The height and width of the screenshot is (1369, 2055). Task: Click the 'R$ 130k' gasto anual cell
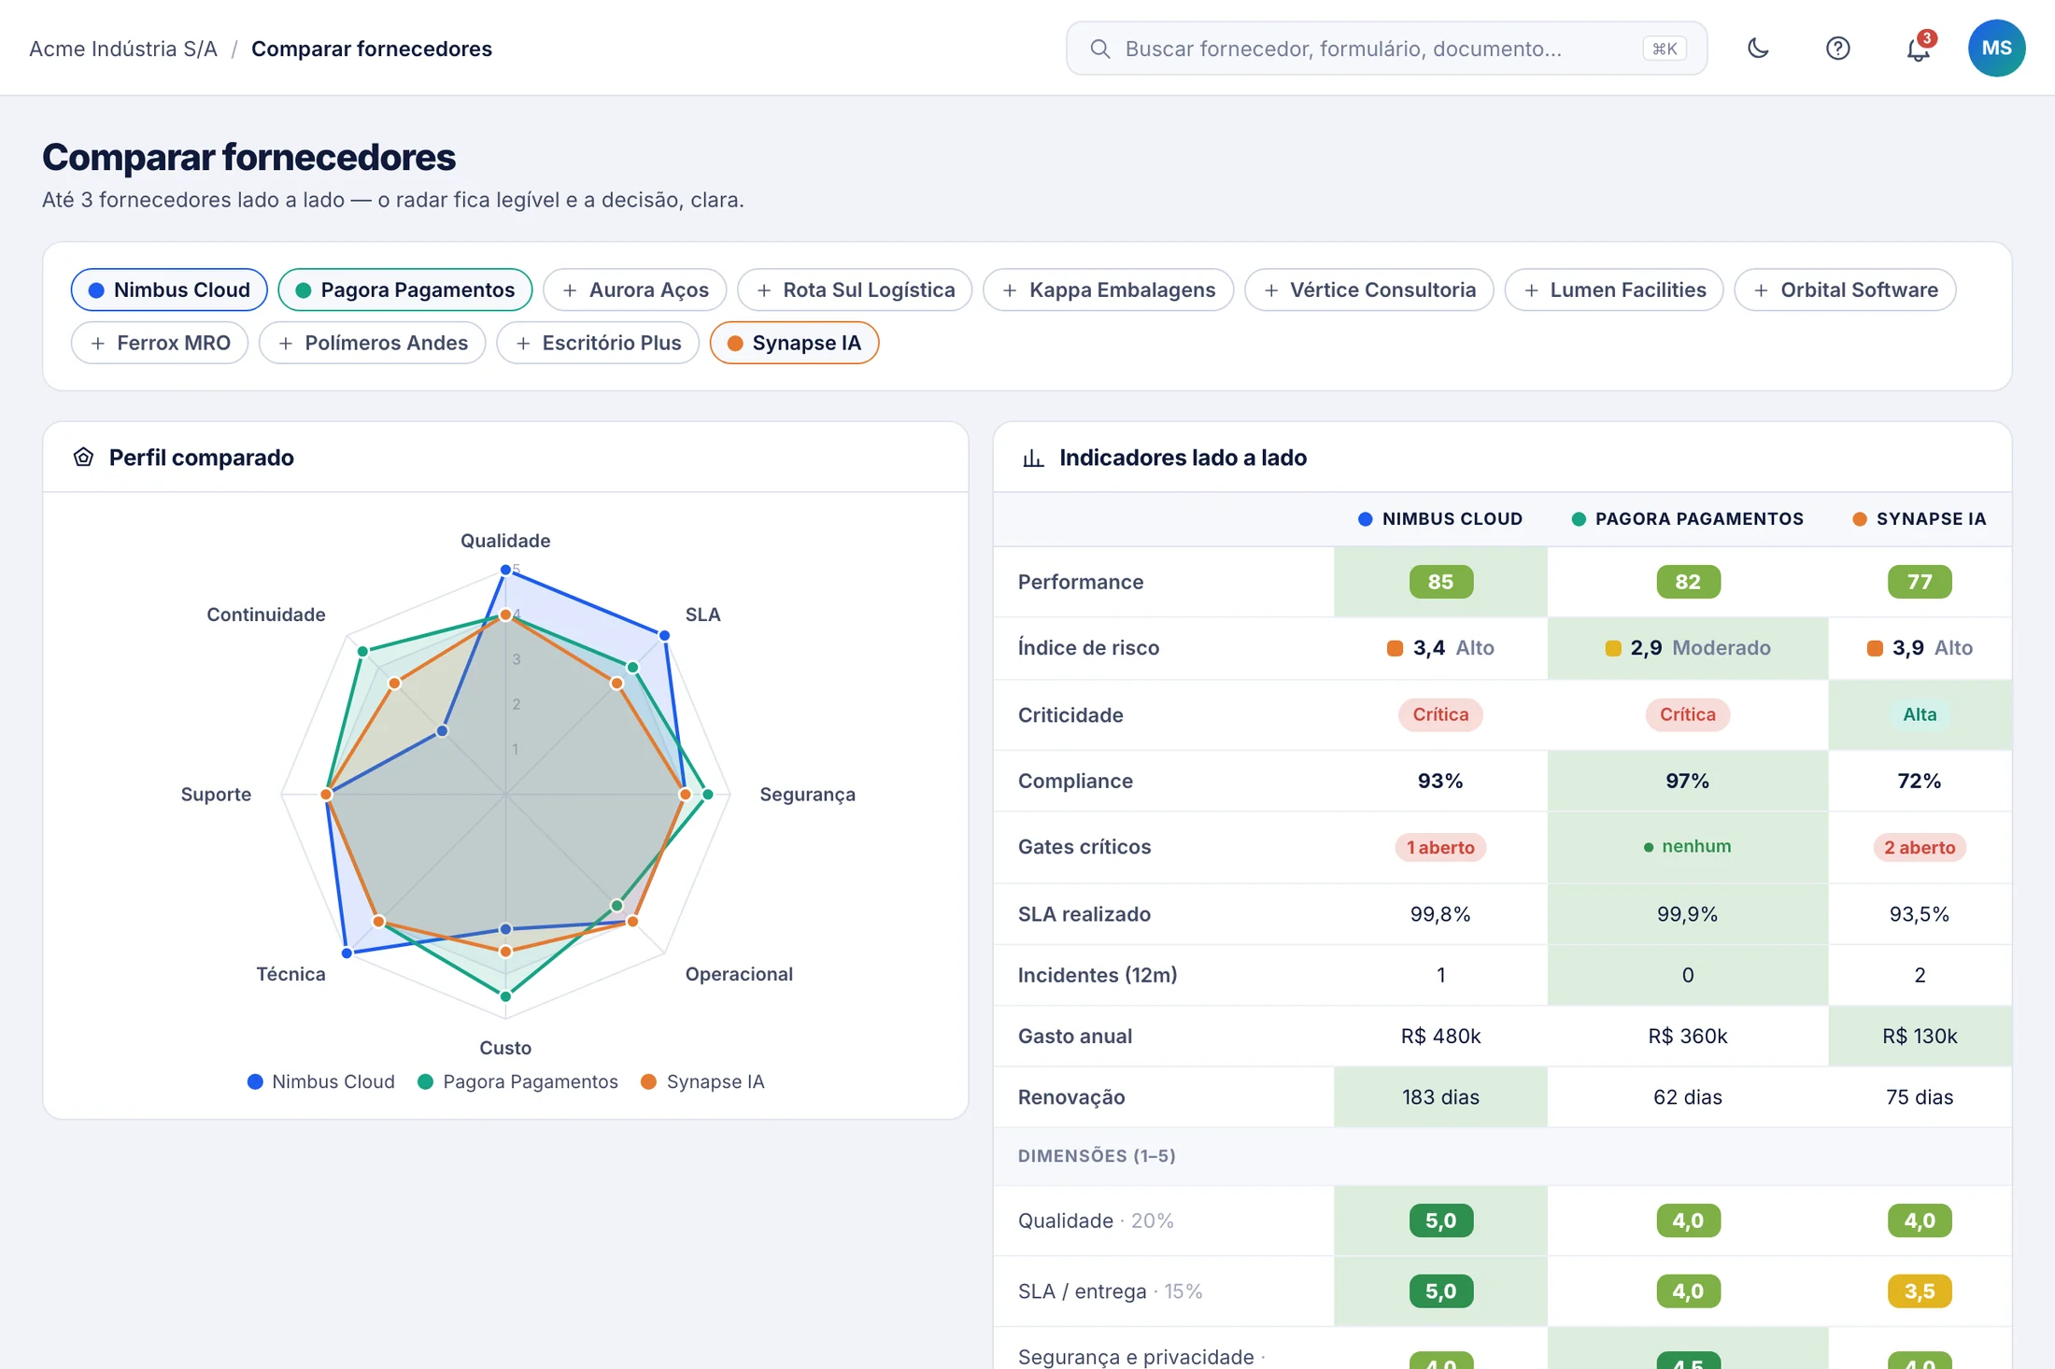(1920, 1036)
